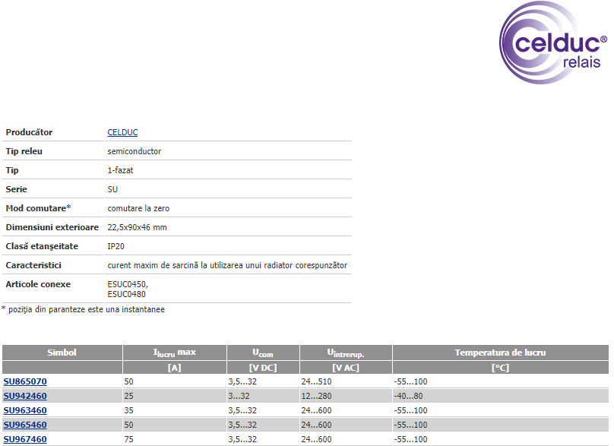Click voltage 24...510 for SU865070
Image resolution: width=614 pixels, height=446 pixels.
coord(316,381)
